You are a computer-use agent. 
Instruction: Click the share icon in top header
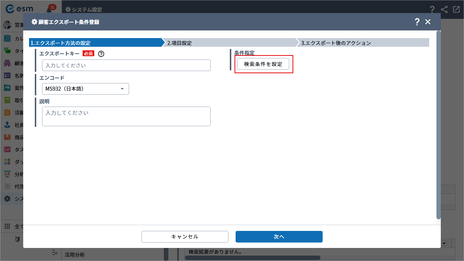tap(444, 9)
